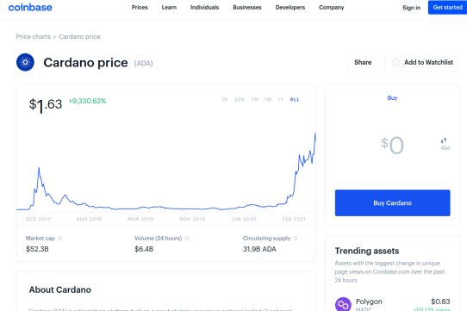Open the Prices menu item
The height and width of the screenshot is (311, 467).
coord(140,8)
